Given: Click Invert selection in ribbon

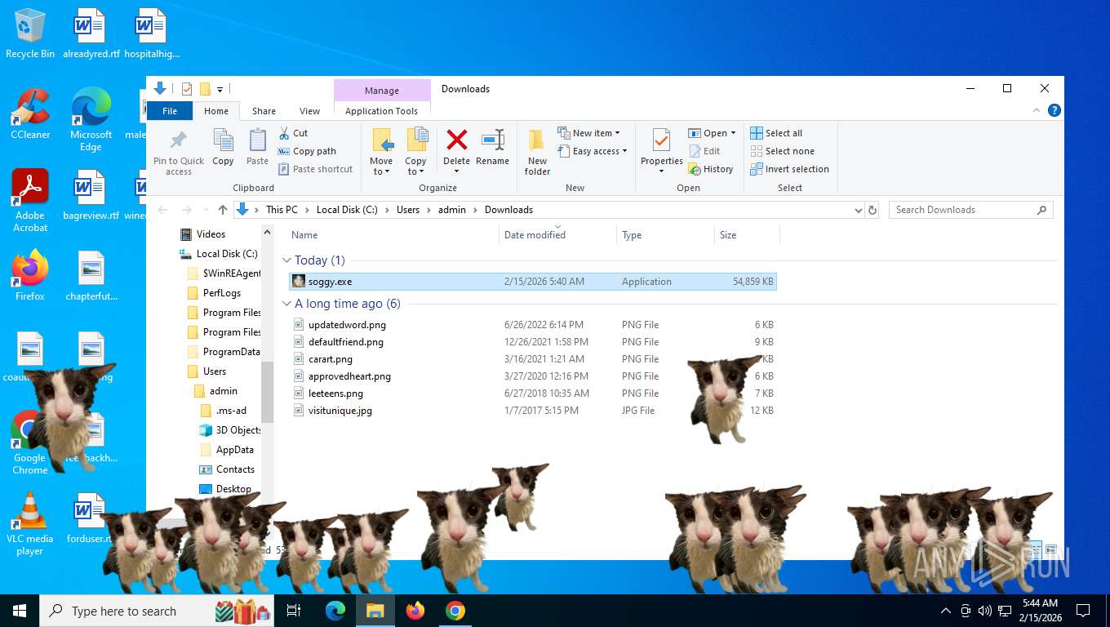Looking at the screenshot, I should tap(789, 169).
